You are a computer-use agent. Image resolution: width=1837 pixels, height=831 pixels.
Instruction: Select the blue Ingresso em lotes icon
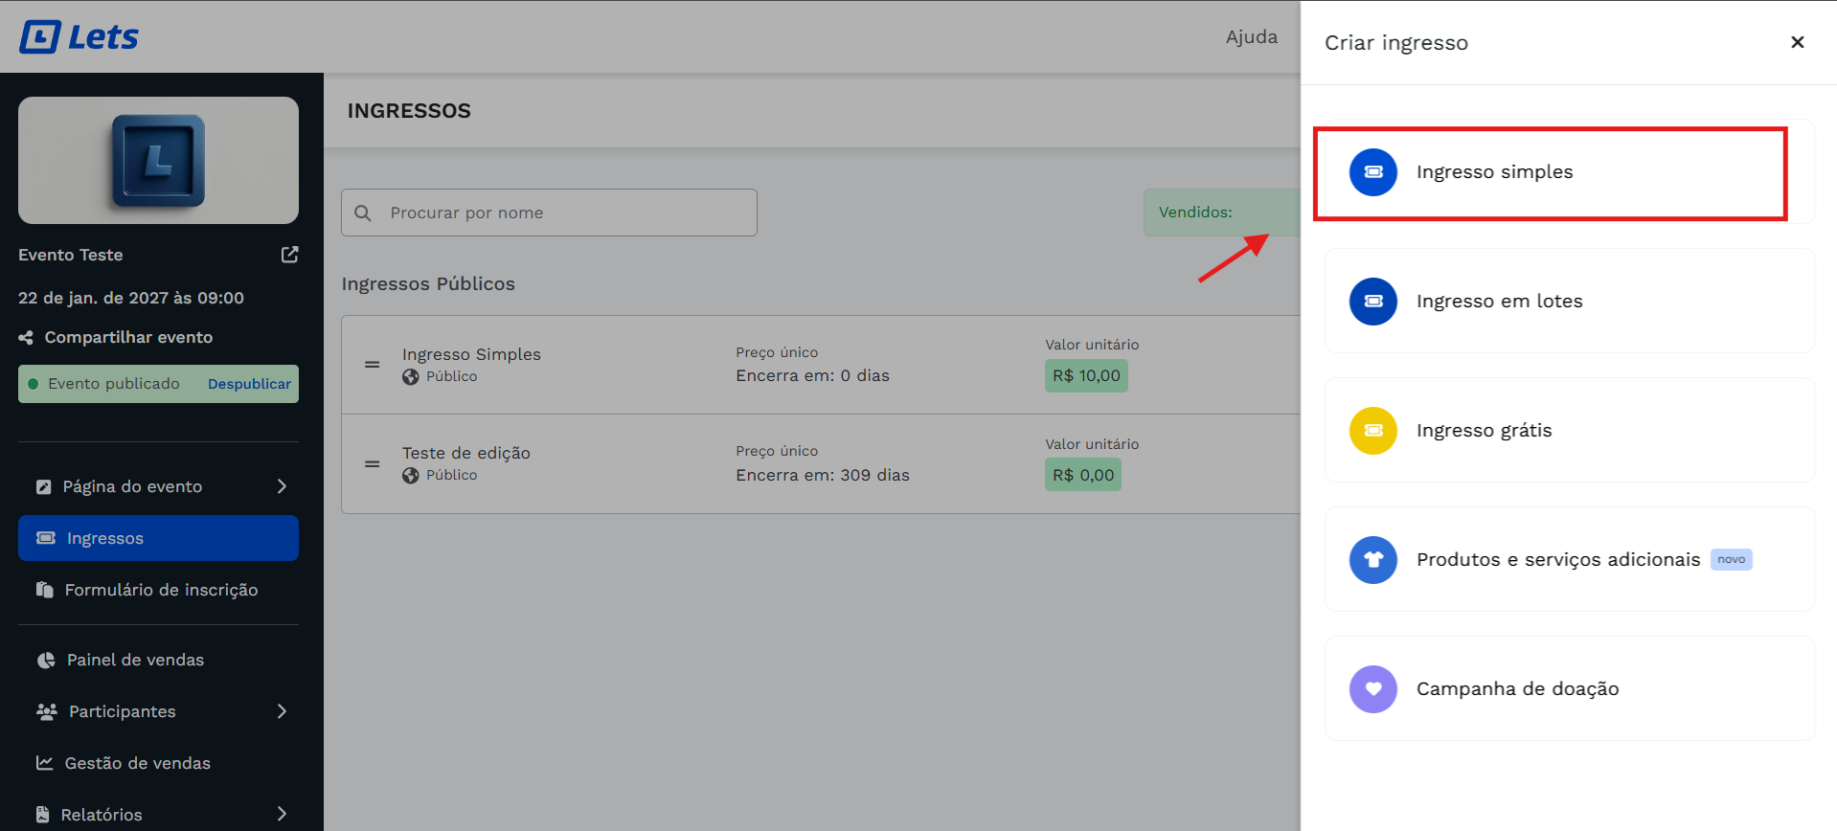tap(1372, 302)
